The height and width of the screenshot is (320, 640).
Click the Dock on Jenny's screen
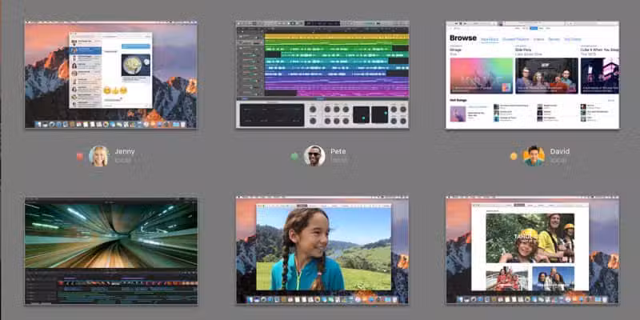tap(110, 124)
